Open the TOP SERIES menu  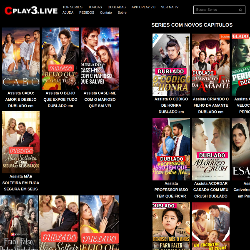coord(72,7)
